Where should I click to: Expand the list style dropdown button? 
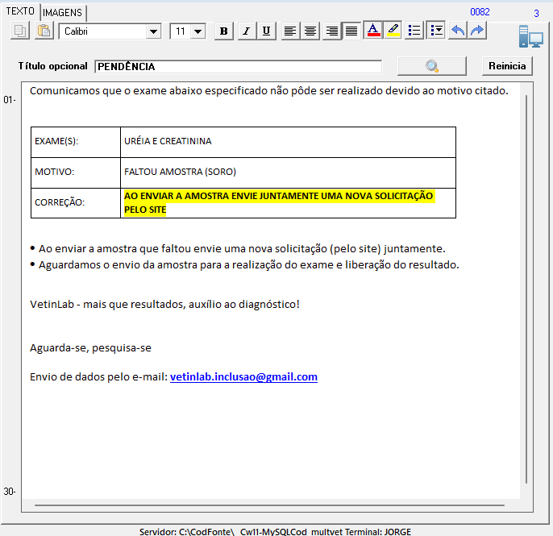(435, 31)
